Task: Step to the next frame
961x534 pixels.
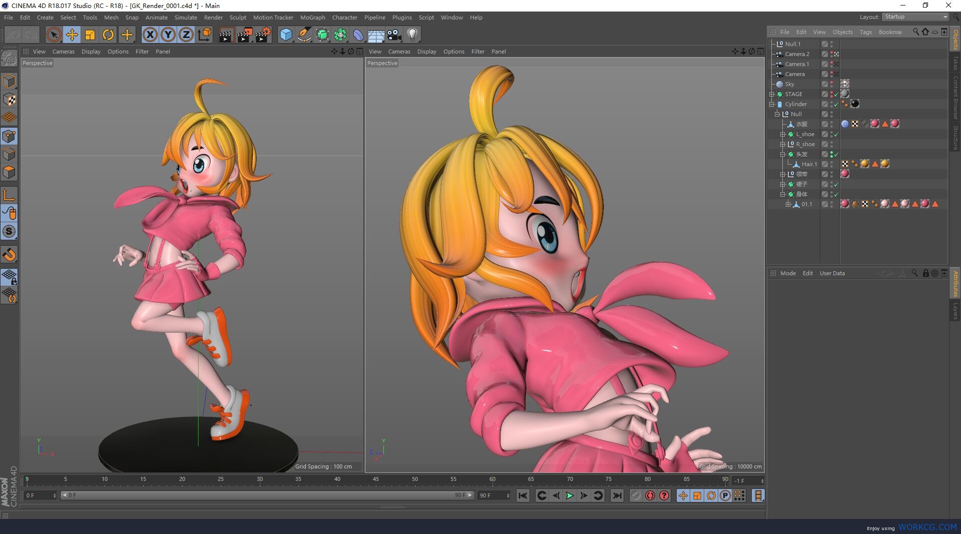Action: (584, 495)
